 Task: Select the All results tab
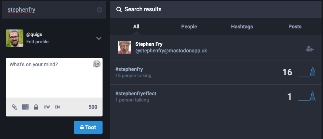136,27
